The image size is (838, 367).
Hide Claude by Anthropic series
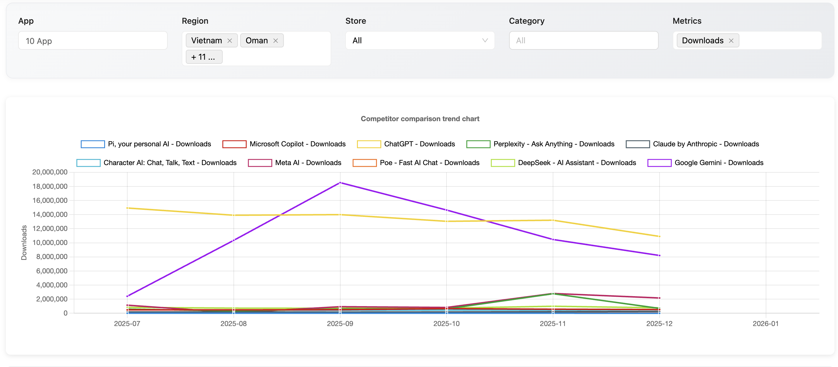tap(637, 144)
